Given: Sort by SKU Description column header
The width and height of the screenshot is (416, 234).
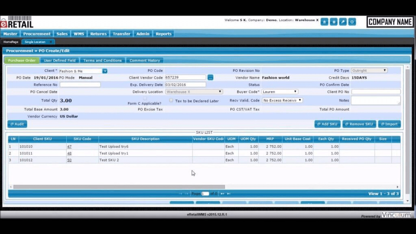Looking at the screenshot, I should [x=145, y=139].
